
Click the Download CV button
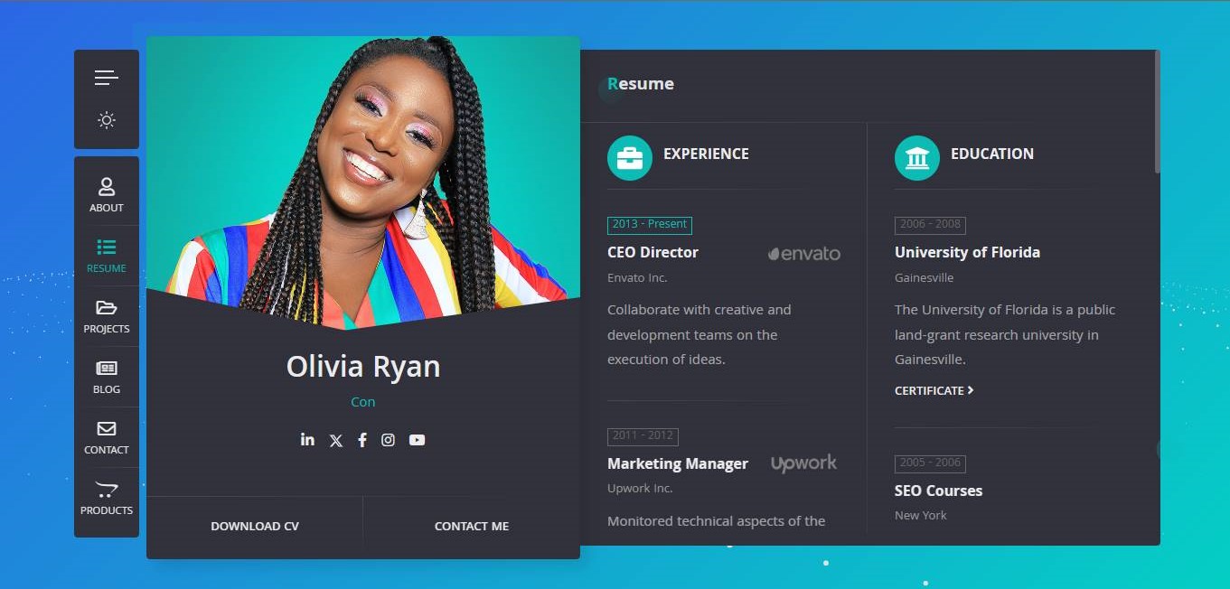click(255, 526)
